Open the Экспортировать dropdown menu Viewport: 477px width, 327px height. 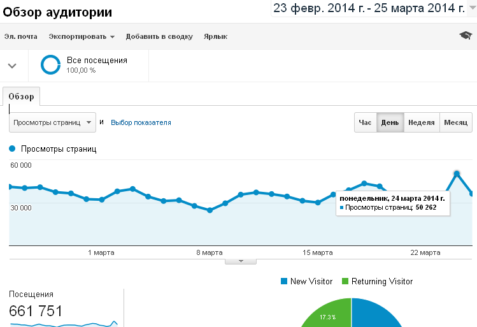point(82,36)
